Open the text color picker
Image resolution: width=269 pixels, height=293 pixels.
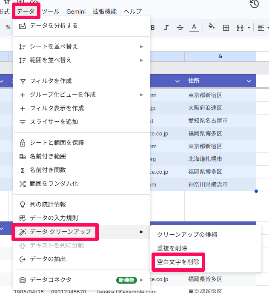pyautogui.click(x=194, y=28)
